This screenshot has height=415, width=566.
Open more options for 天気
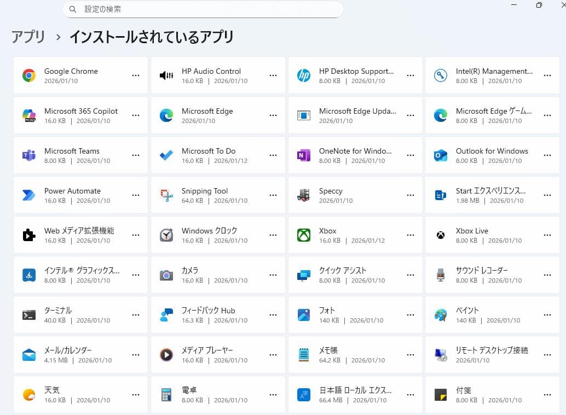point(135,394)
